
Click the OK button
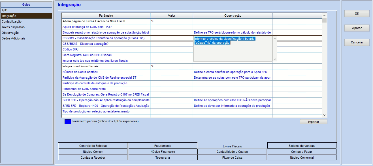(x=357, y=14)
